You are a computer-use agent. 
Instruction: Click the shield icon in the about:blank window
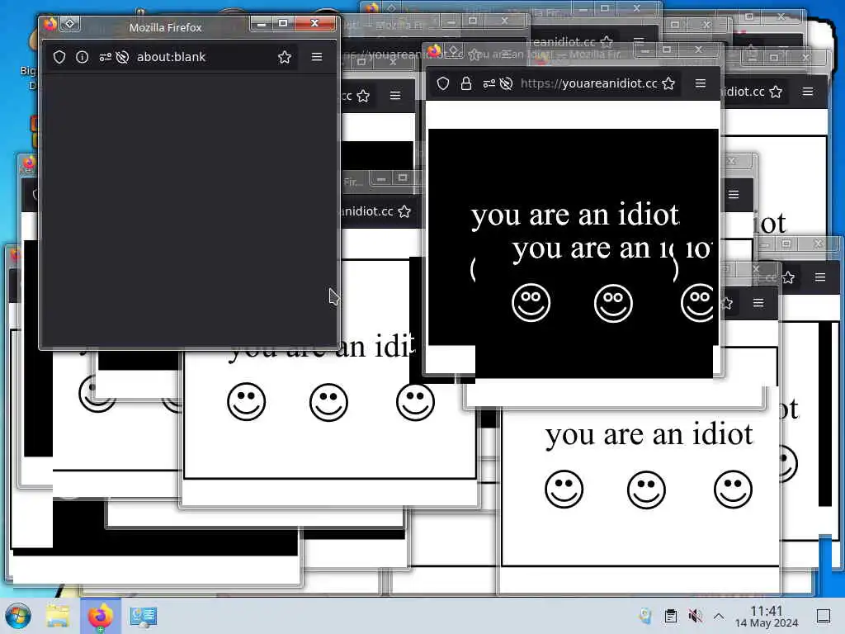59,57
